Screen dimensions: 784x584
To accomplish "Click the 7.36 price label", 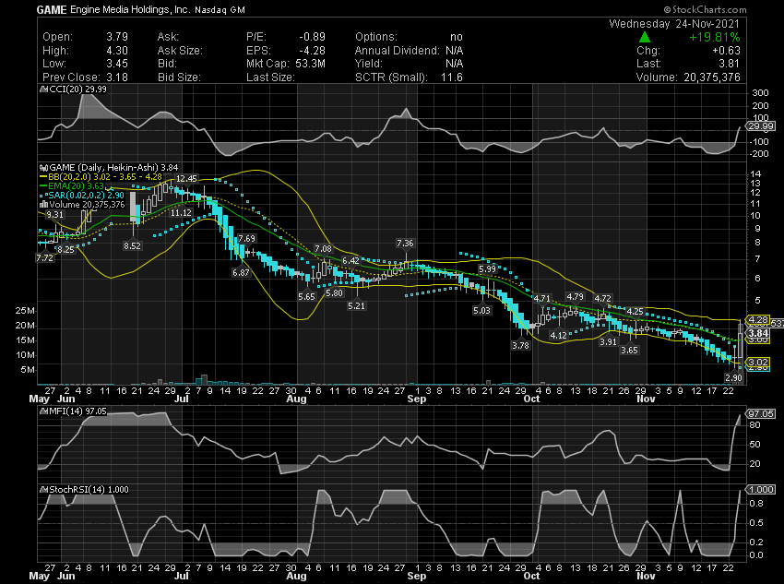I will (405, 243).
